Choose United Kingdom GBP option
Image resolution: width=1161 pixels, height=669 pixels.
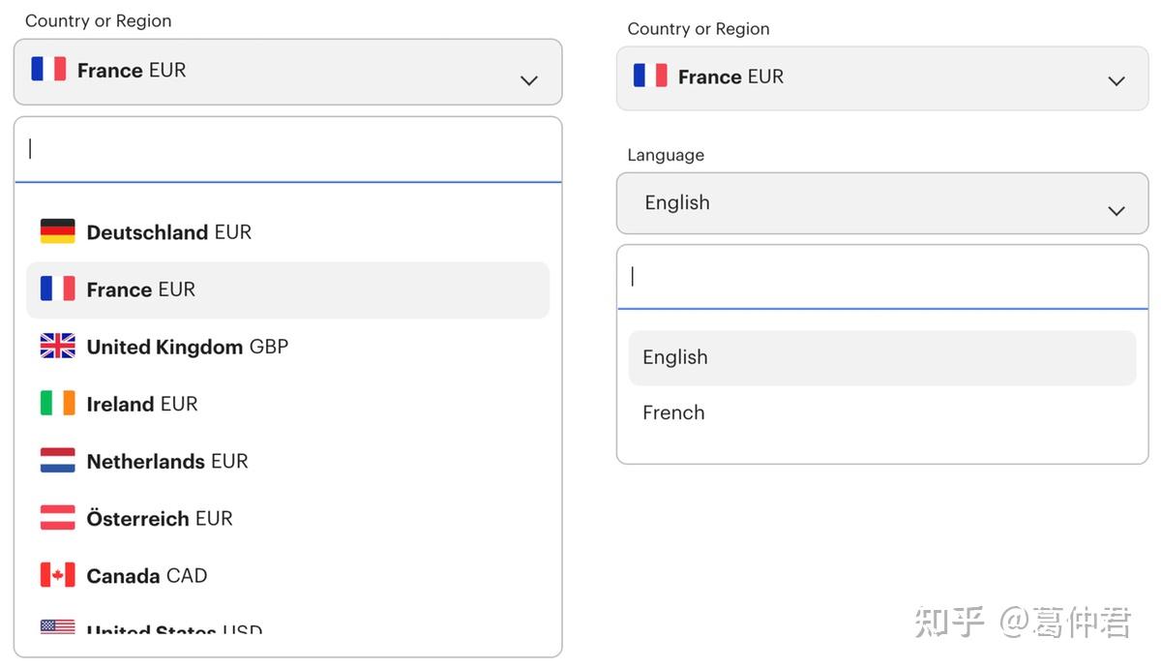pos(188,347)
